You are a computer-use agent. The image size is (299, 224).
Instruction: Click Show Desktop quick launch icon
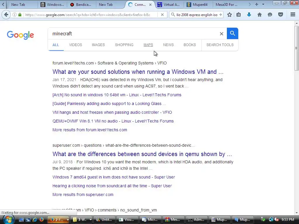pos(21,220)
